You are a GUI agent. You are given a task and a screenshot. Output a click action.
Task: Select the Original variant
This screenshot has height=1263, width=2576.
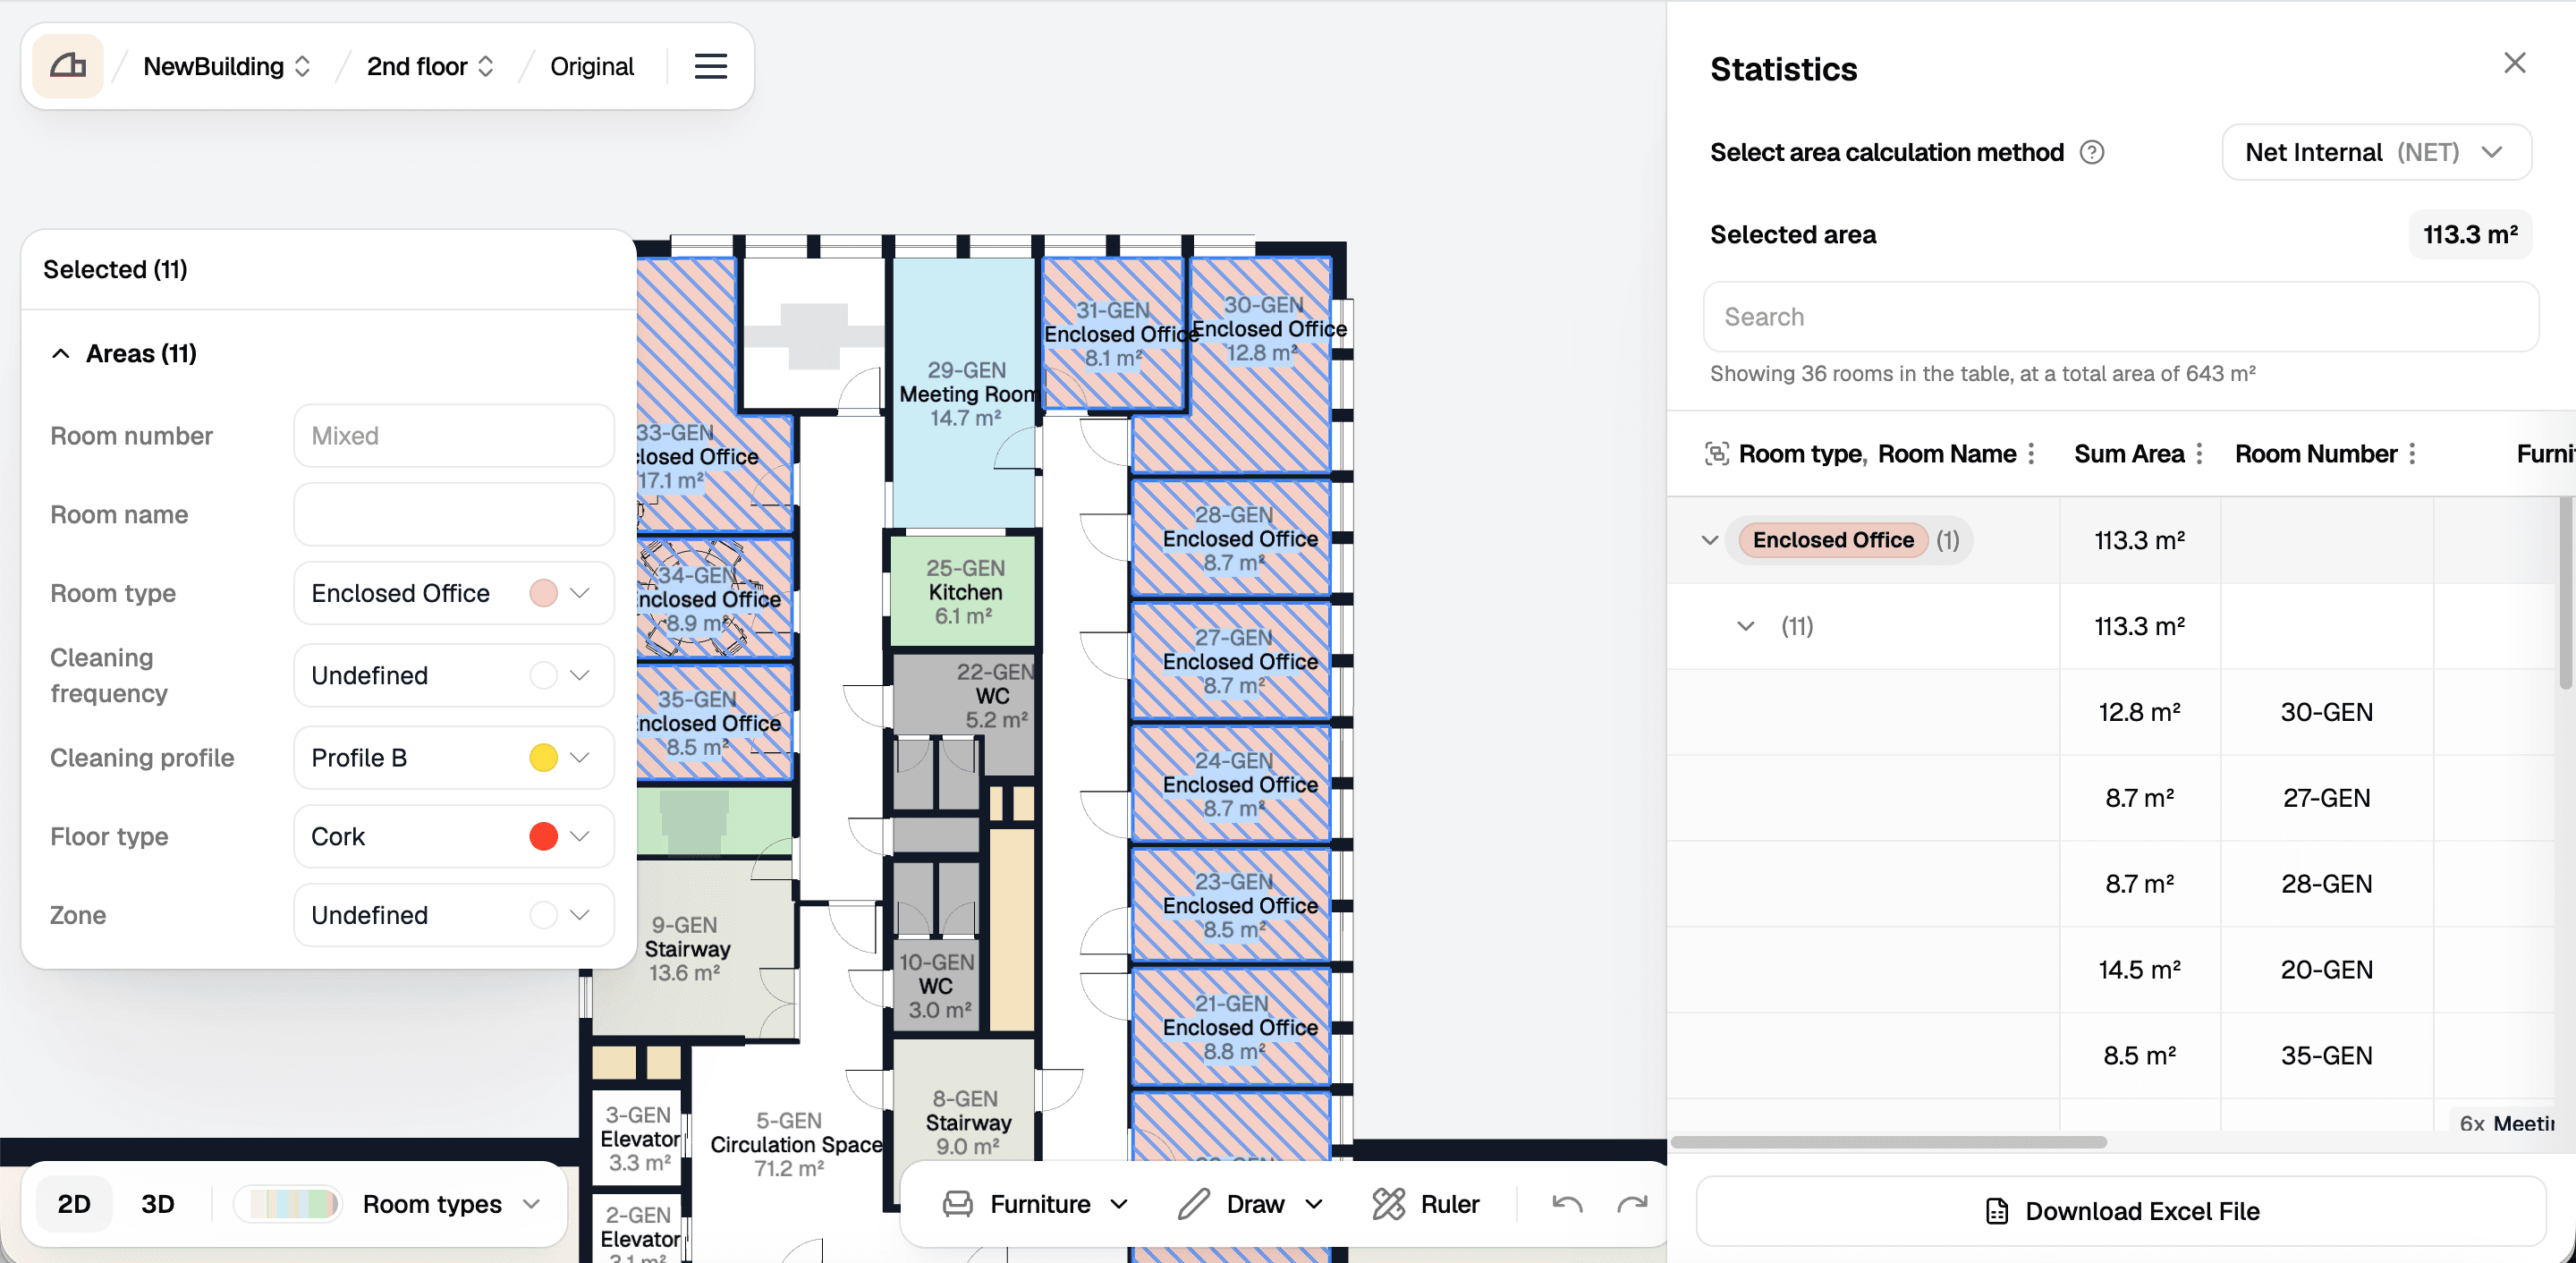(x=592, y=67)
